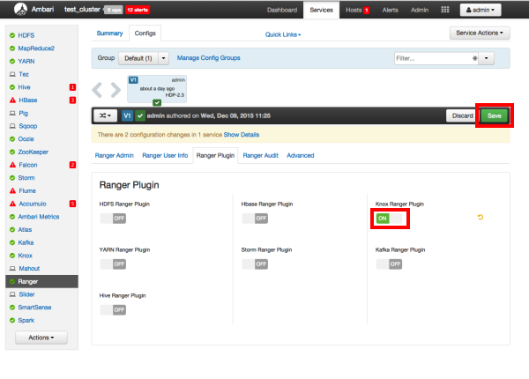Click the Sqoop client laptop icon
Viewport: 529px width, 379px height.
click(x=12, y=126)
